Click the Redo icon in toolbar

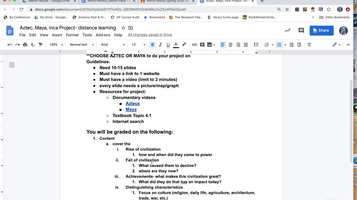[x=17, y=44]
